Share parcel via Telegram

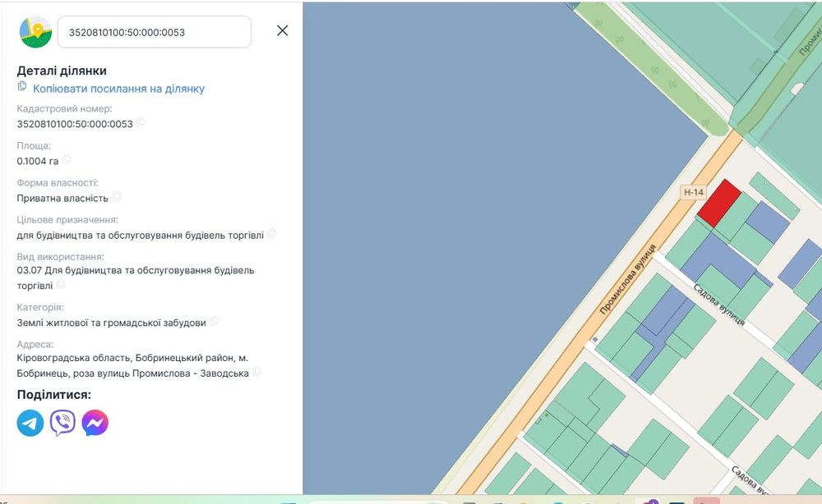[30, 423]
